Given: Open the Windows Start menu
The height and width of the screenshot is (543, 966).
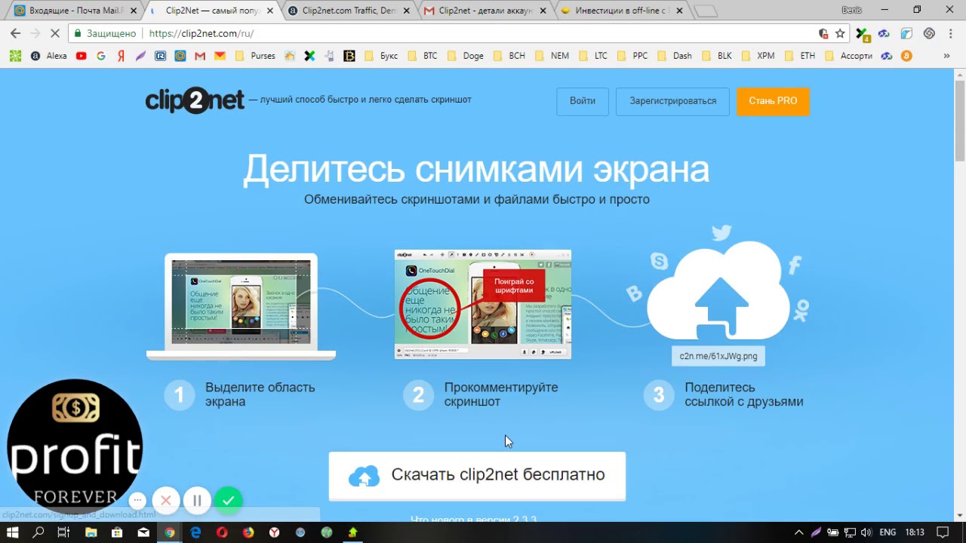Looking at the screenshot, I should point(13,532).
